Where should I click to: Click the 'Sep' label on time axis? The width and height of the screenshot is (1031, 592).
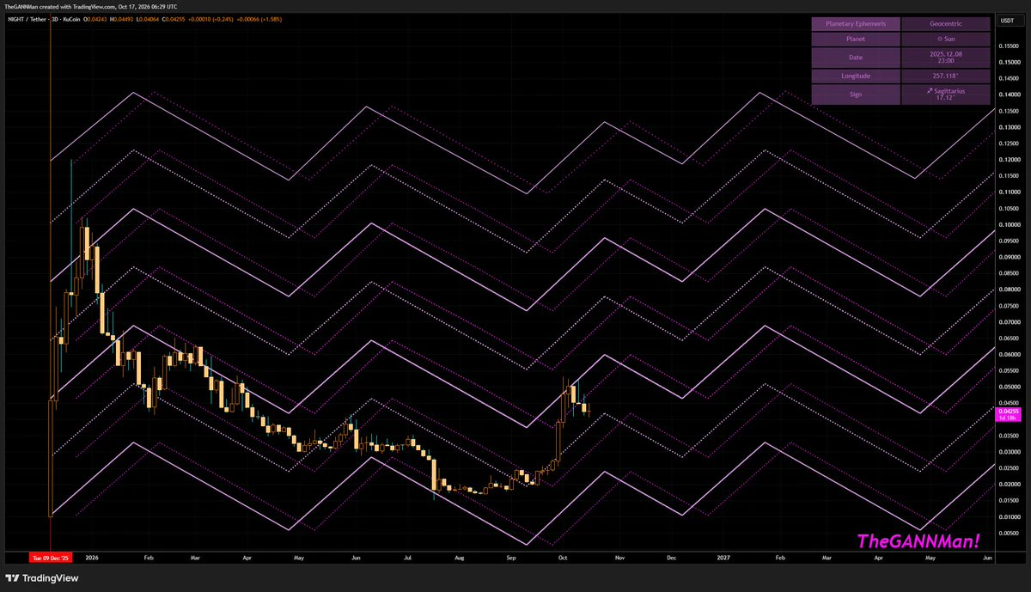tap(511, 558)
